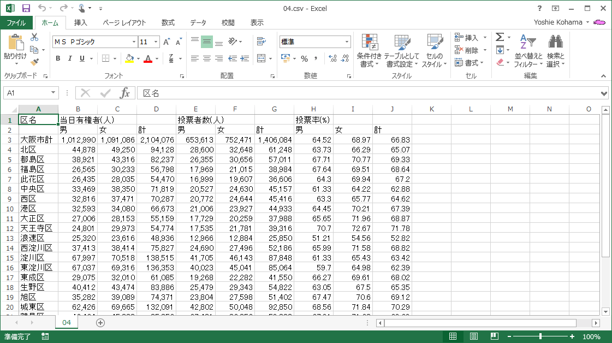This screenshot has width=612, height=343.
Task: Switch to Page Layout view in status bar
Action: (473, 336)
